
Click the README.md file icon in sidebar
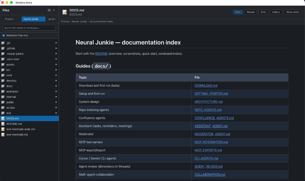(x=3, y=124)
